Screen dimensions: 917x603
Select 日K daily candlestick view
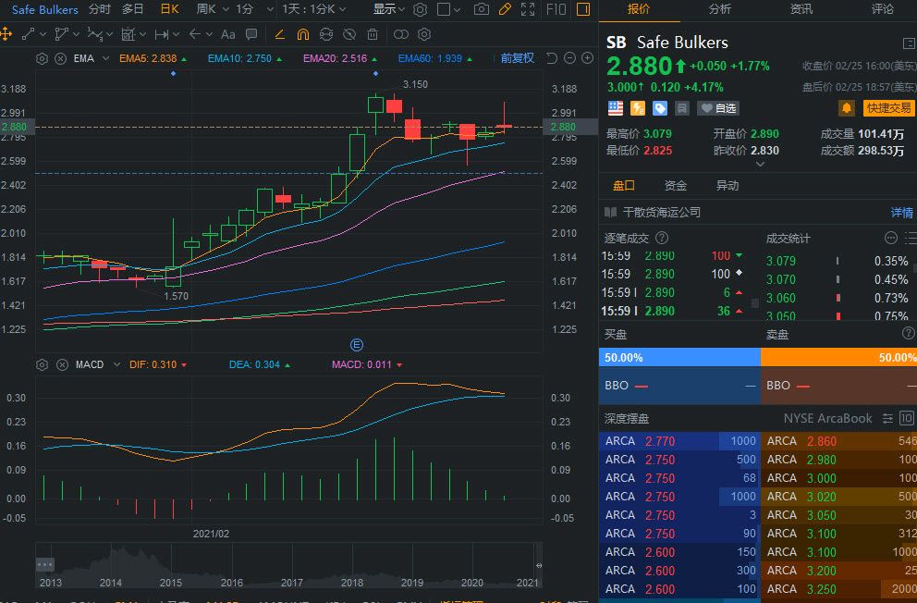coord(169,9)
